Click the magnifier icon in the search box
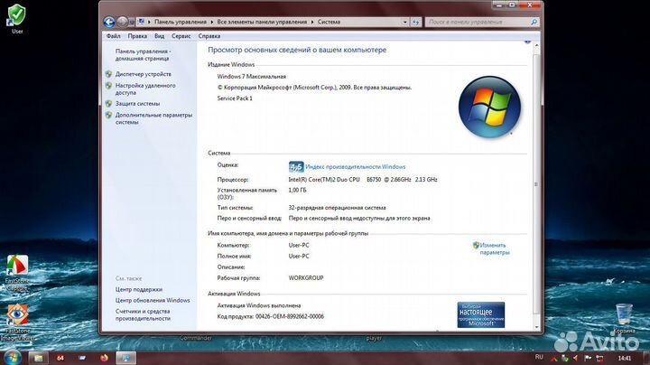Viewport: 650px width, 365px height. (x=534, y=22)
